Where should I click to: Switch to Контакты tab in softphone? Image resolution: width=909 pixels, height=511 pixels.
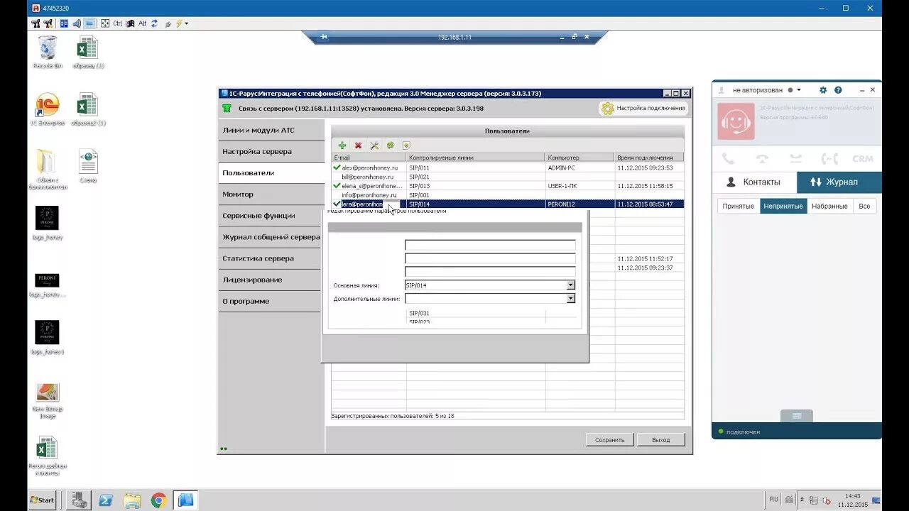pos(754,182)
